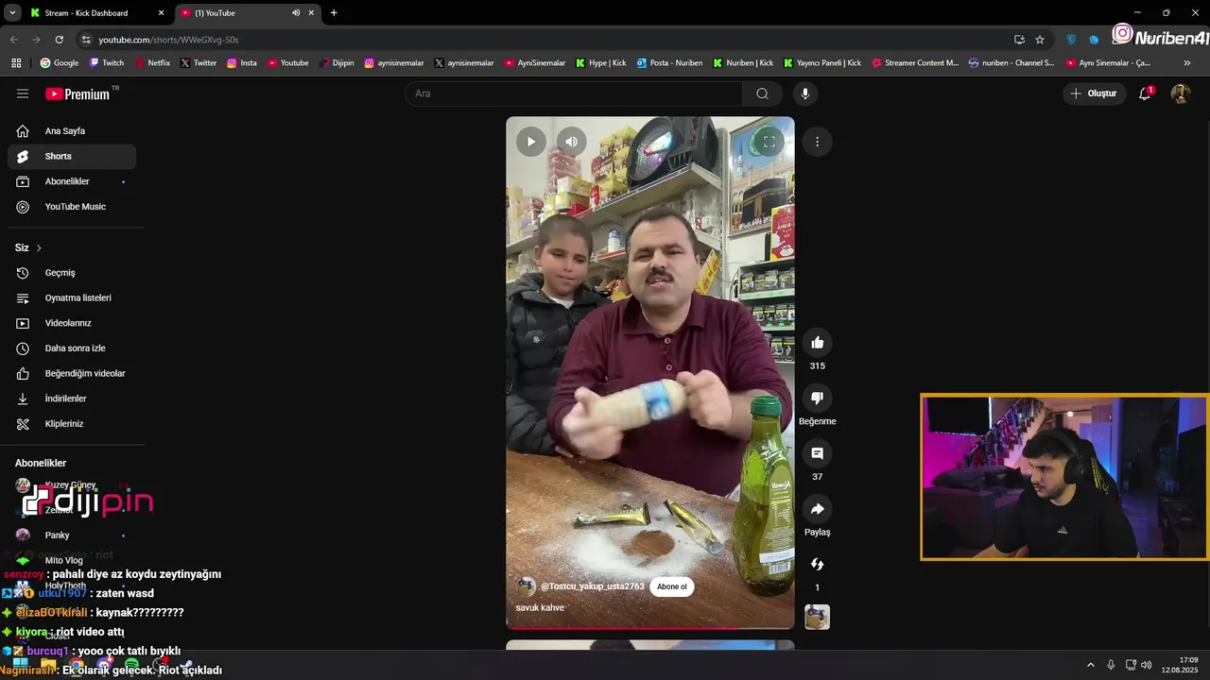Open the Shorts three-dot more options menu
1210x680 pixels.
(x=817, y=142)
